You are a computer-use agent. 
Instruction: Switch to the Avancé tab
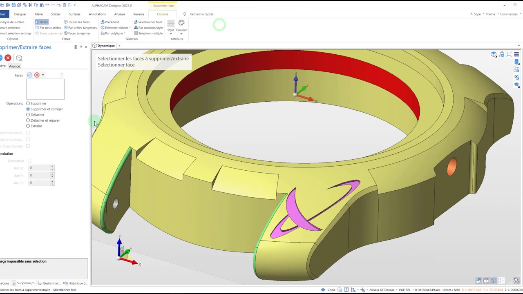[x=14, y=66]
